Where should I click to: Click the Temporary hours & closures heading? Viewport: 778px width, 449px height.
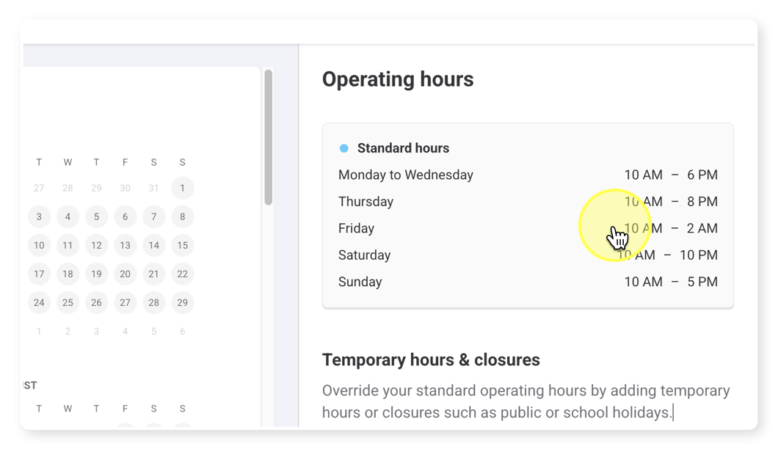[x=431, y=359]
